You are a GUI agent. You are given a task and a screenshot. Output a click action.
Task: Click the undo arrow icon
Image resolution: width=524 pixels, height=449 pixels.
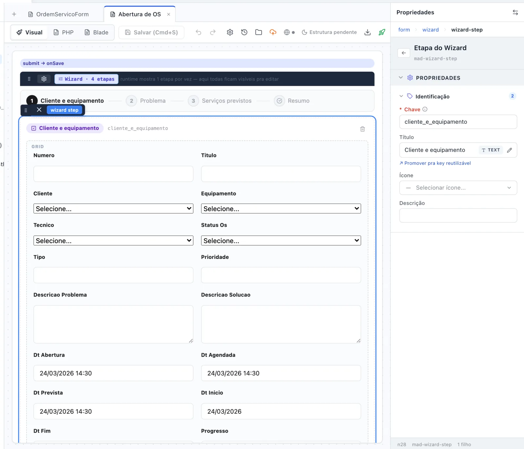(x=198, y=32)
